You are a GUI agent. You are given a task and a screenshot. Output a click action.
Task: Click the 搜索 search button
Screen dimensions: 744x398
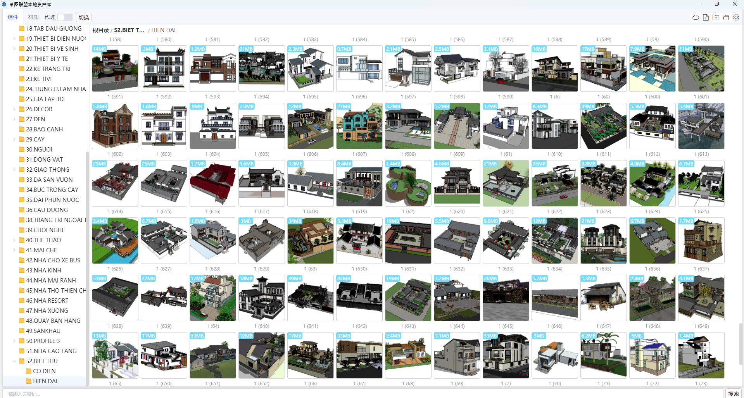[733, 394]
